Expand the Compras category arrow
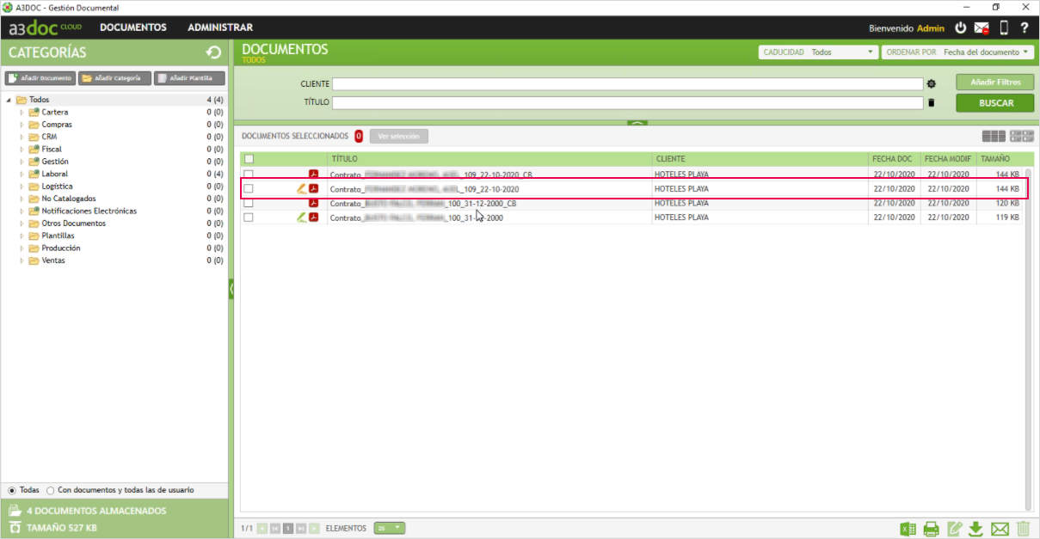The width and height of the screenshot is (1040, 539). coord(22,125)
